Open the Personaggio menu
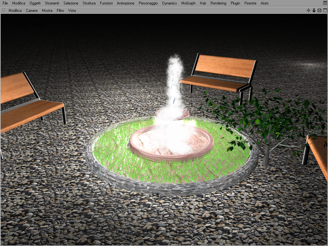Image resolution: width=328 pixels, height=246 pixels. click(148, 3)
